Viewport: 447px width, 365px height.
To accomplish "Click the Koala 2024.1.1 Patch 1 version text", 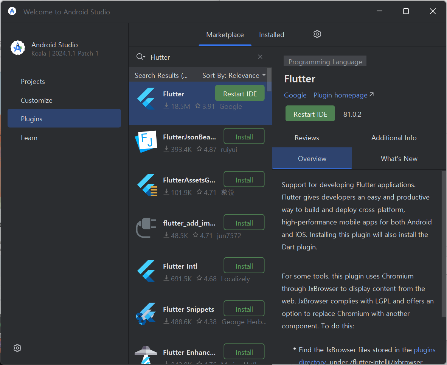I will (x=65, y=53).
